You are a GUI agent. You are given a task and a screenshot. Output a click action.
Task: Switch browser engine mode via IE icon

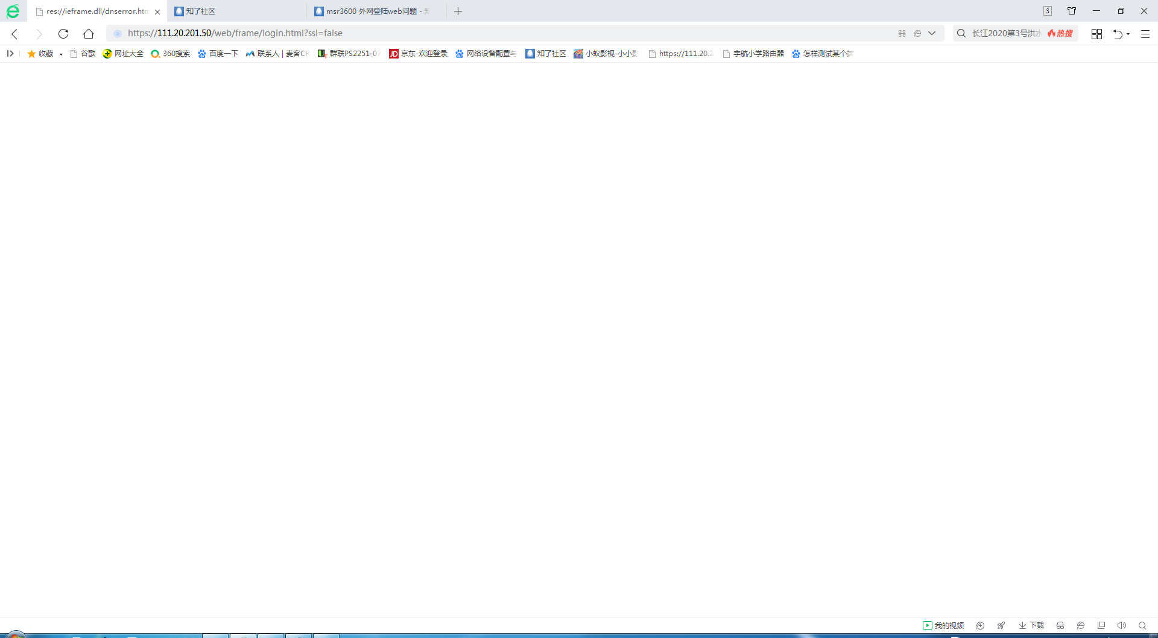tap(917, 33)
